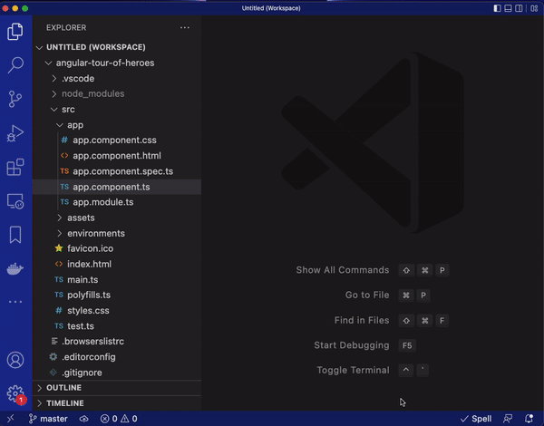Open the Extensions view
Image resolution: width=544 pixels, height=426 pixels.
(x=15, y=167)
